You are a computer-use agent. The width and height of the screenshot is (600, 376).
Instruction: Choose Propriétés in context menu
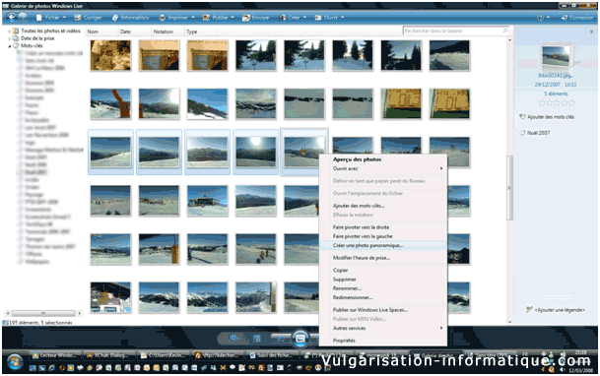coord(383,341)
